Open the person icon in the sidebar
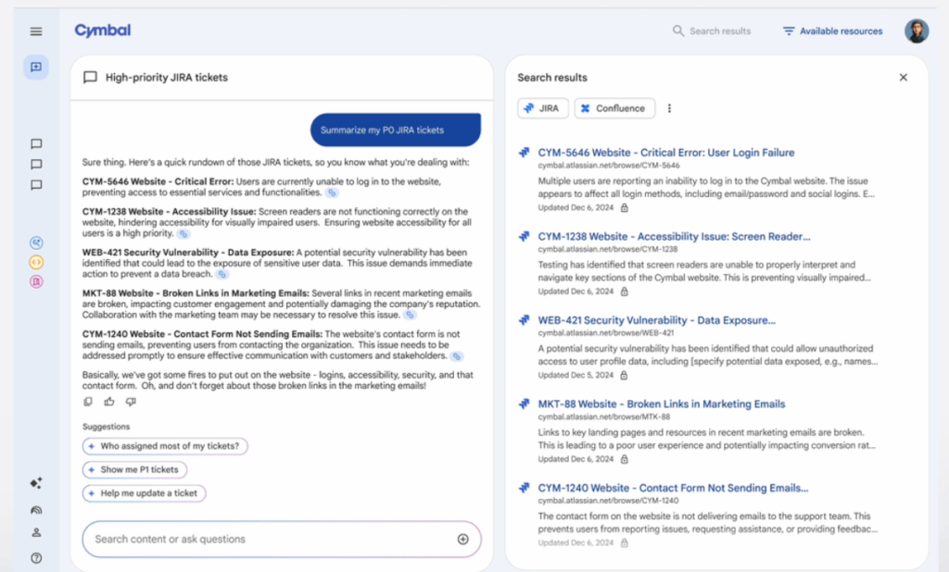Viewport: 949px width, 572px height. click(x=36, y=533)
